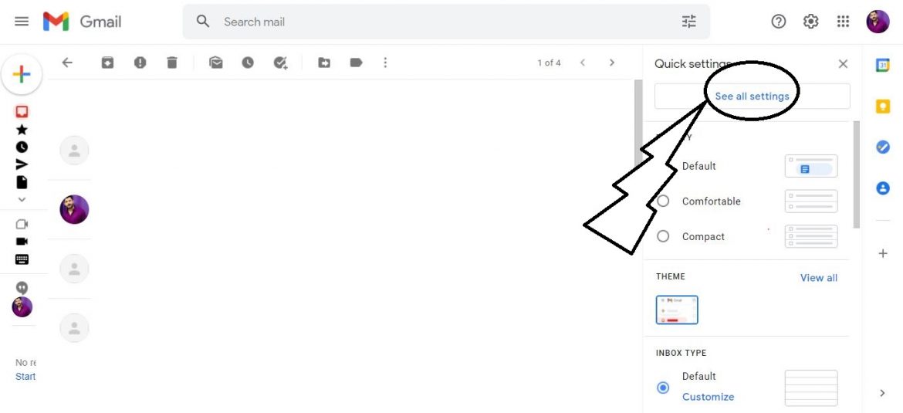Open the main menu hamburger button
This screenshot has width=903, height=413.
(x=22, y=22)
